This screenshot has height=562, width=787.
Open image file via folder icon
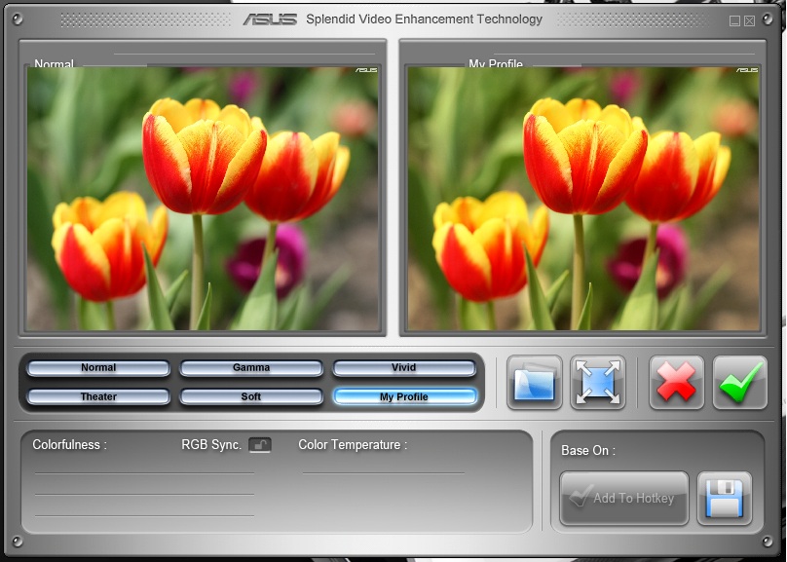(535, 383)
